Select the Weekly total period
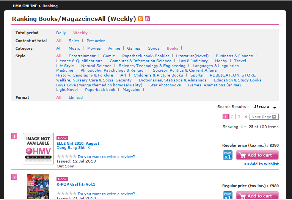292x200 pixels. click(80, 33)
